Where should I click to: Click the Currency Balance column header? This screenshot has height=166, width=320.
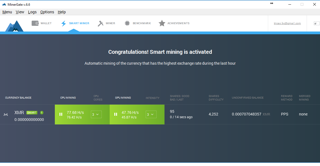[18, 98]
